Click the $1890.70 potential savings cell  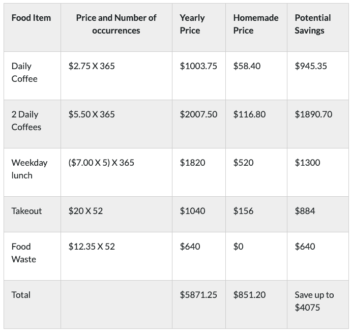tap(313, 114)
